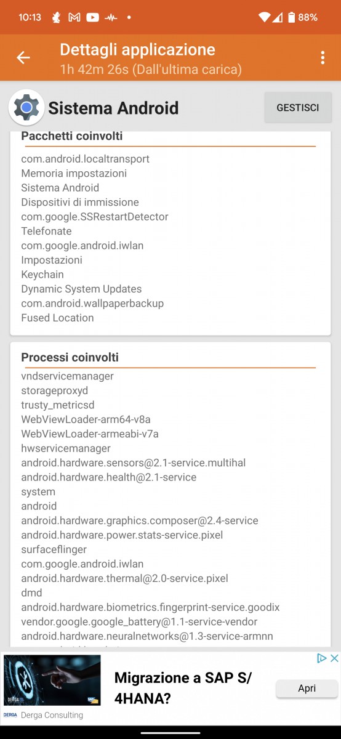This screenshot has width=341, height=739.
Task: Tap the YouTube status bar icon
Action: coord(92,18)
